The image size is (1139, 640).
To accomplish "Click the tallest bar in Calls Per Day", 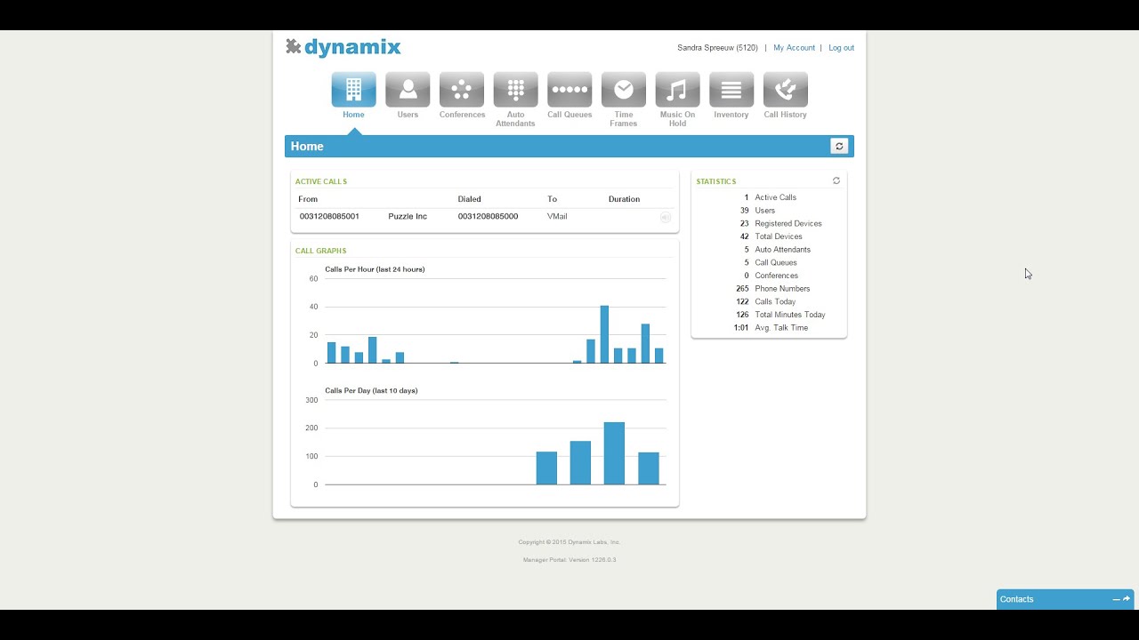I will (x=614, y=453).
